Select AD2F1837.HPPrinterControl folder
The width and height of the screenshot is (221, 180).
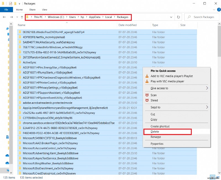[x=50, y=82]
